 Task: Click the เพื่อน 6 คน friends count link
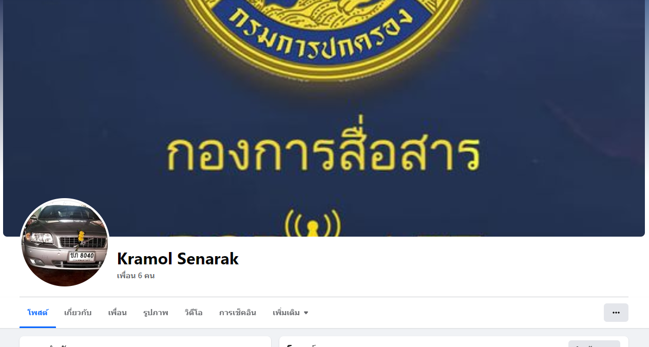pyautogui.click(x=136, y=276)
